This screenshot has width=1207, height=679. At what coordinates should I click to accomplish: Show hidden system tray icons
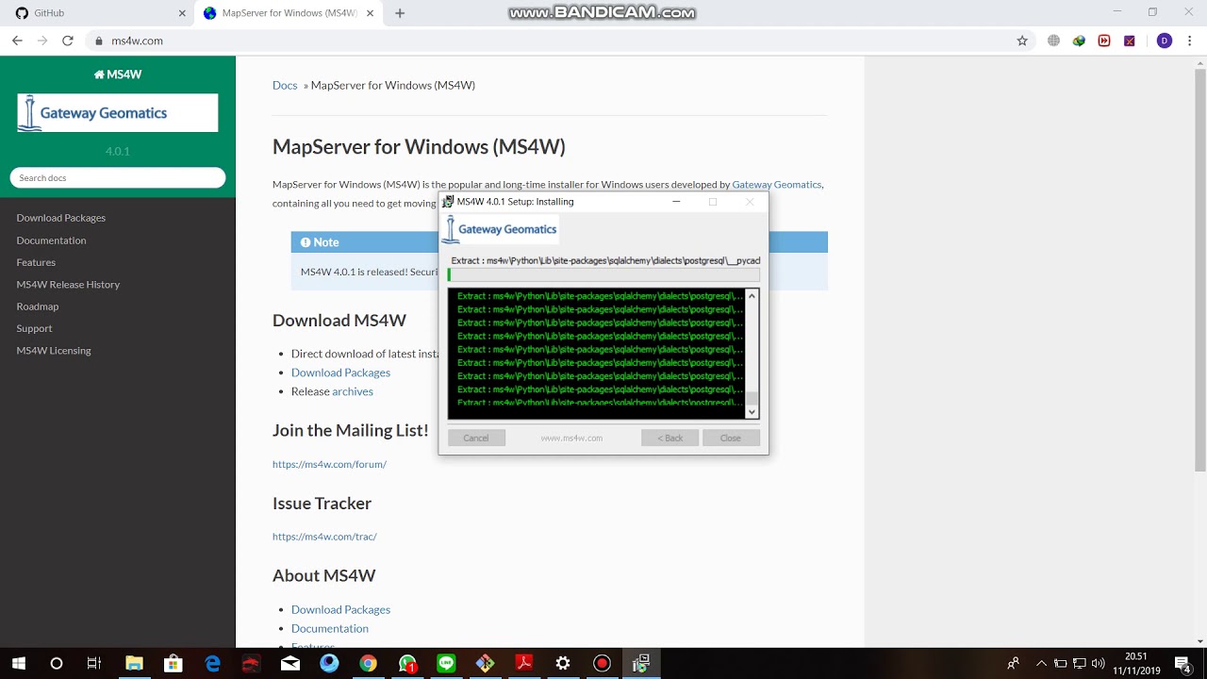[x=1041, y=664]
